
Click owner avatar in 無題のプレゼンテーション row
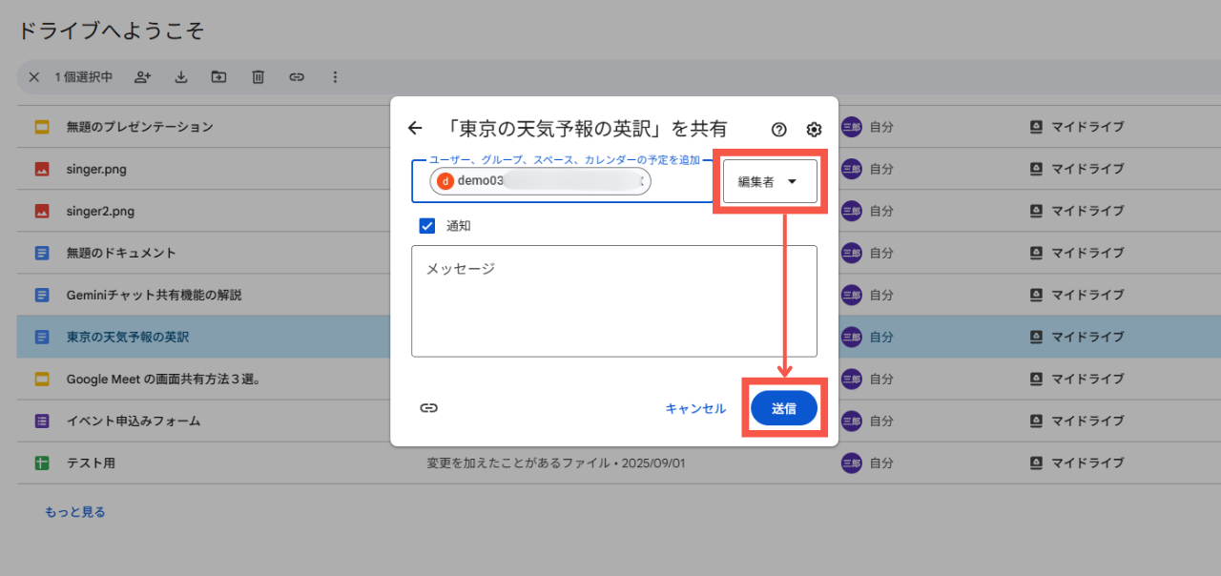851,127
